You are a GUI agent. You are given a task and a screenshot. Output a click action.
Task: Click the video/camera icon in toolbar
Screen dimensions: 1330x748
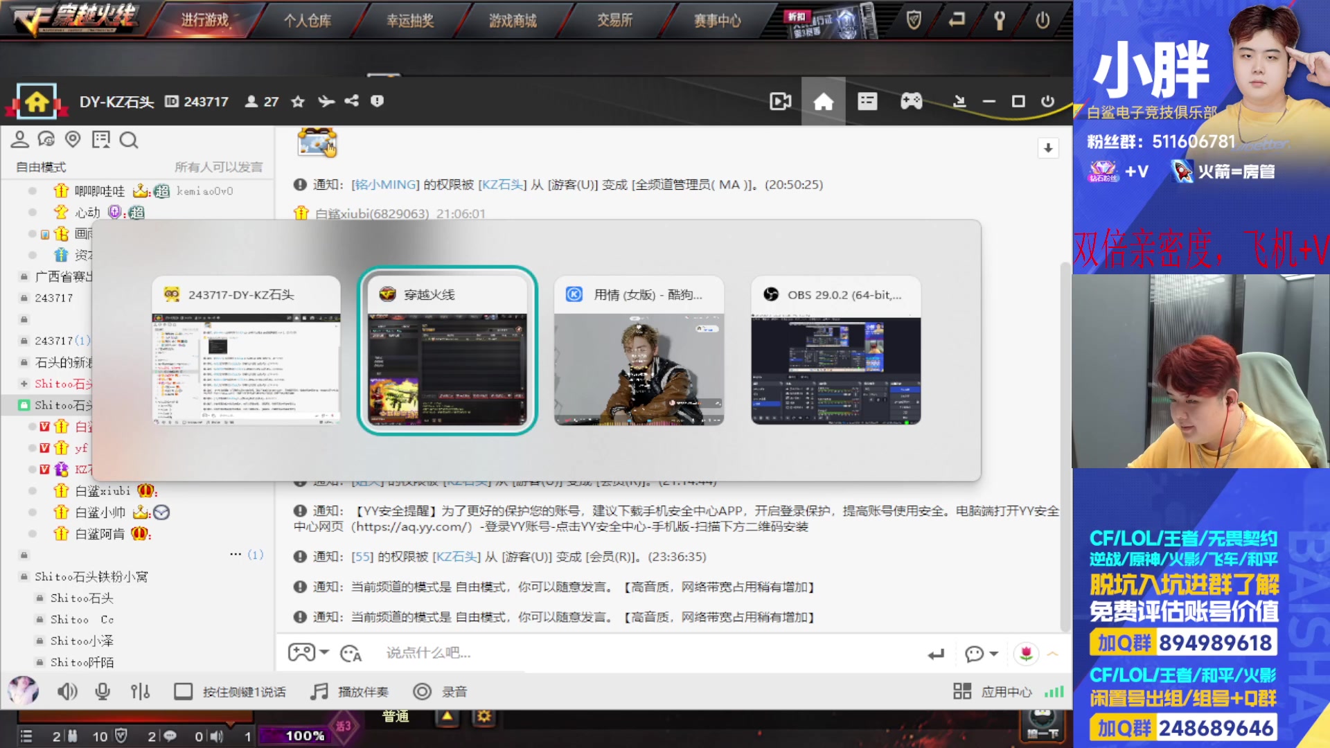(x=781, y=100)
